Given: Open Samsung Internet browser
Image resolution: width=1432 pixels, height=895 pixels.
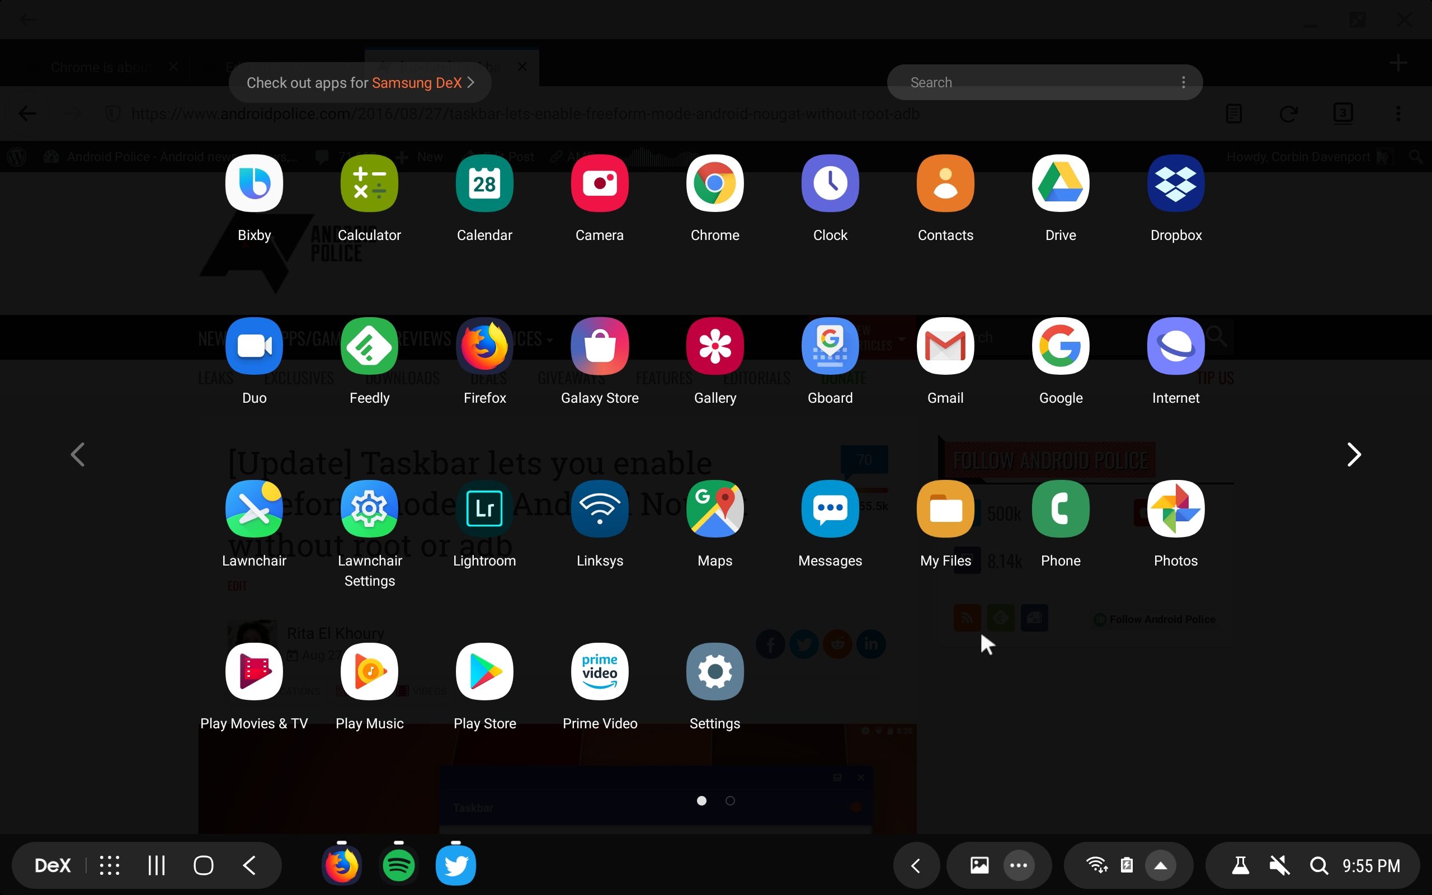Looking at the screenshot, I should (x=1175, y=346).
